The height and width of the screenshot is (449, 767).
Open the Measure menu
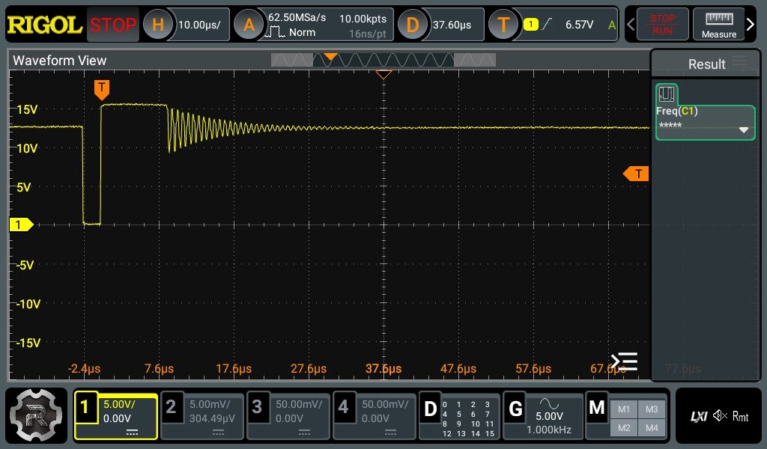click(718, 24)
